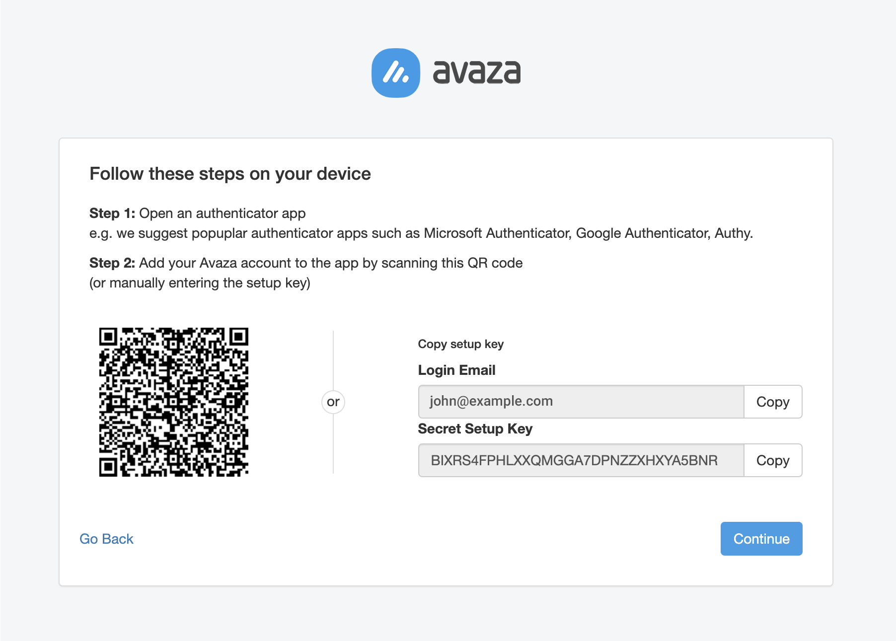Click the blue Avaza logo icon
Image resolution: width=896 pixels, height=641 pixels.
396,73
